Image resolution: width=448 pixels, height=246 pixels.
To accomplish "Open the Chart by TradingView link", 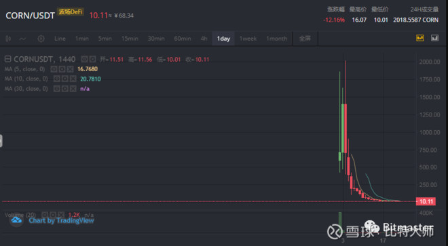I will (x=61, y=221).
